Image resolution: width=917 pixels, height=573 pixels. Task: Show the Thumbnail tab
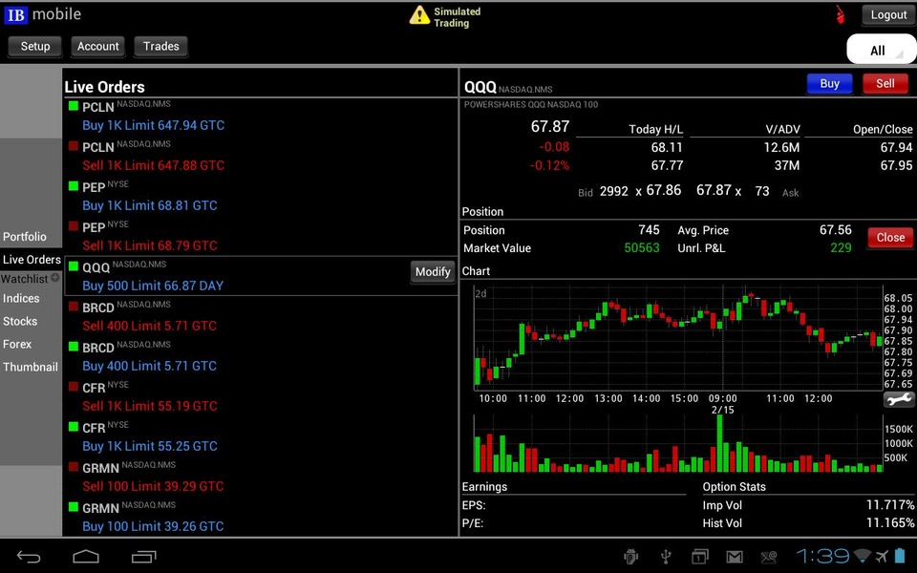(31, 367)
